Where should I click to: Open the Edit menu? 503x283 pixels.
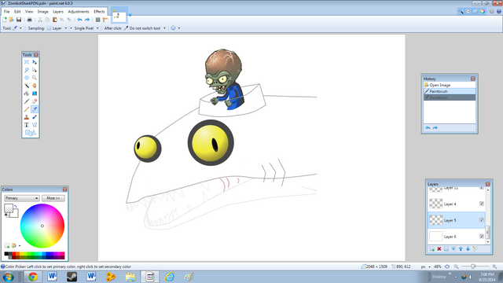(x=17, y=12)
